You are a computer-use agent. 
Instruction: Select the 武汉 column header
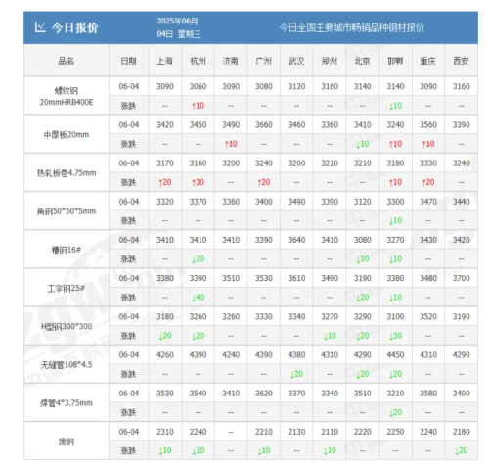(296, 61)
